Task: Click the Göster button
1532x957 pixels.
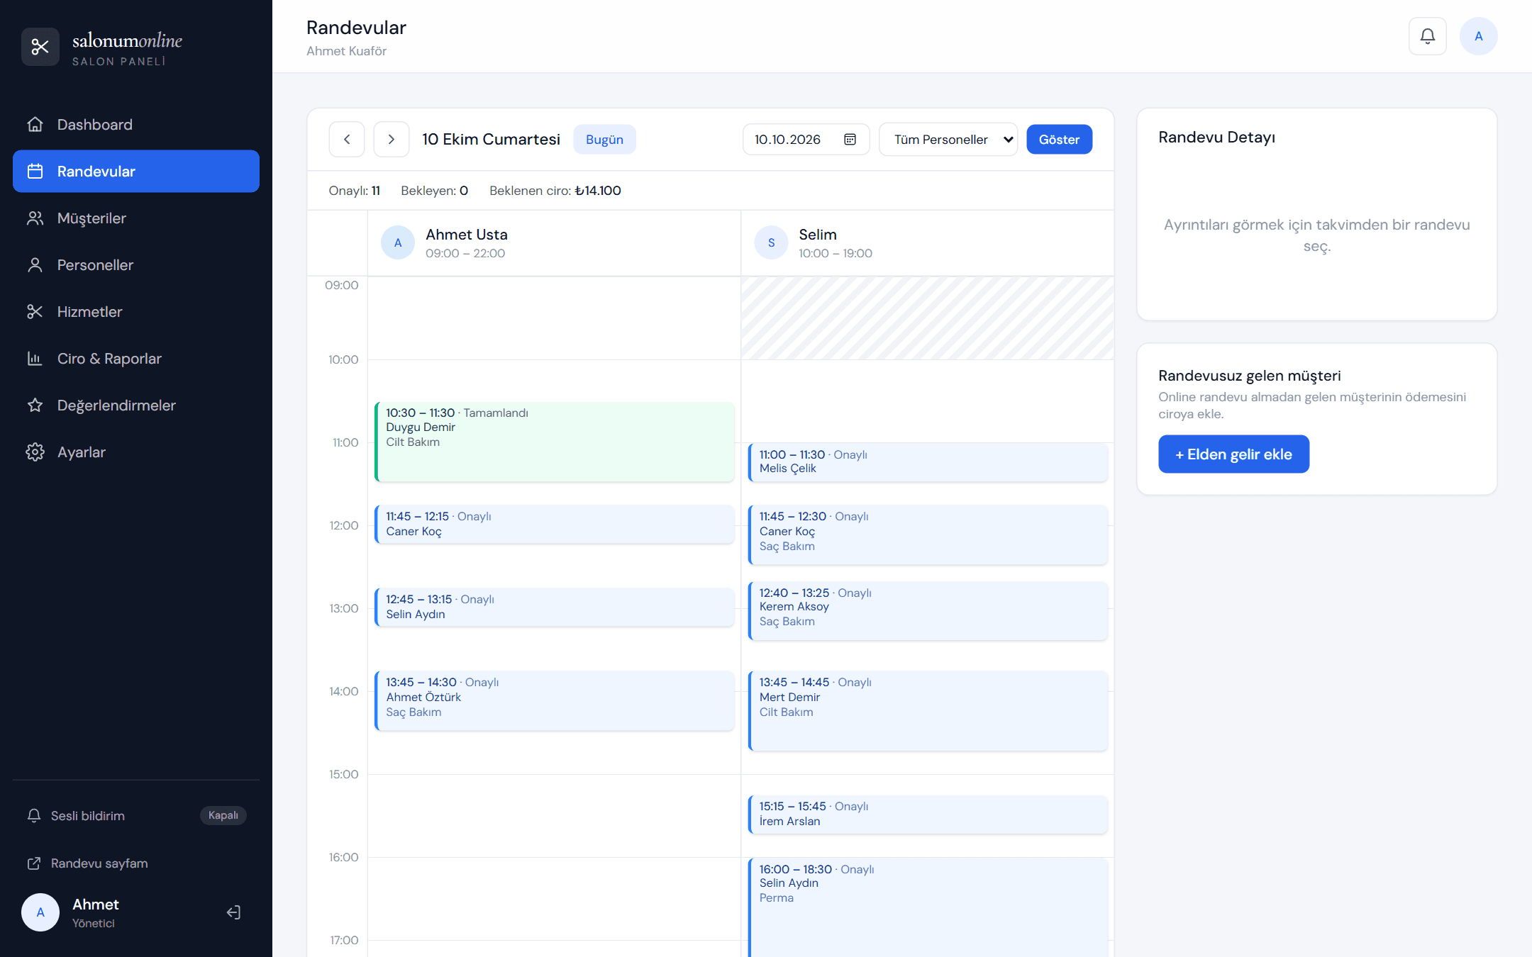Action: [1059, 140]
